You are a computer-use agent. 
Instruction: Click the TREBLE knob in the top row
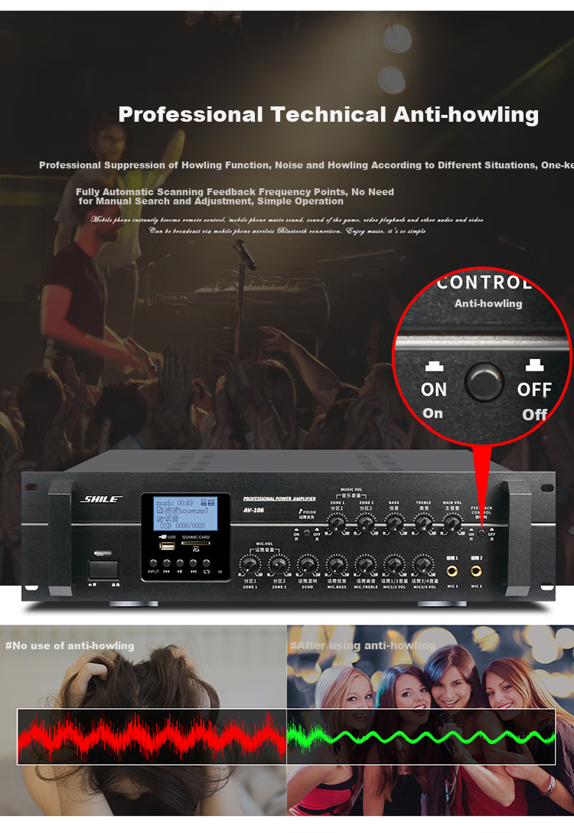[423, 524]
